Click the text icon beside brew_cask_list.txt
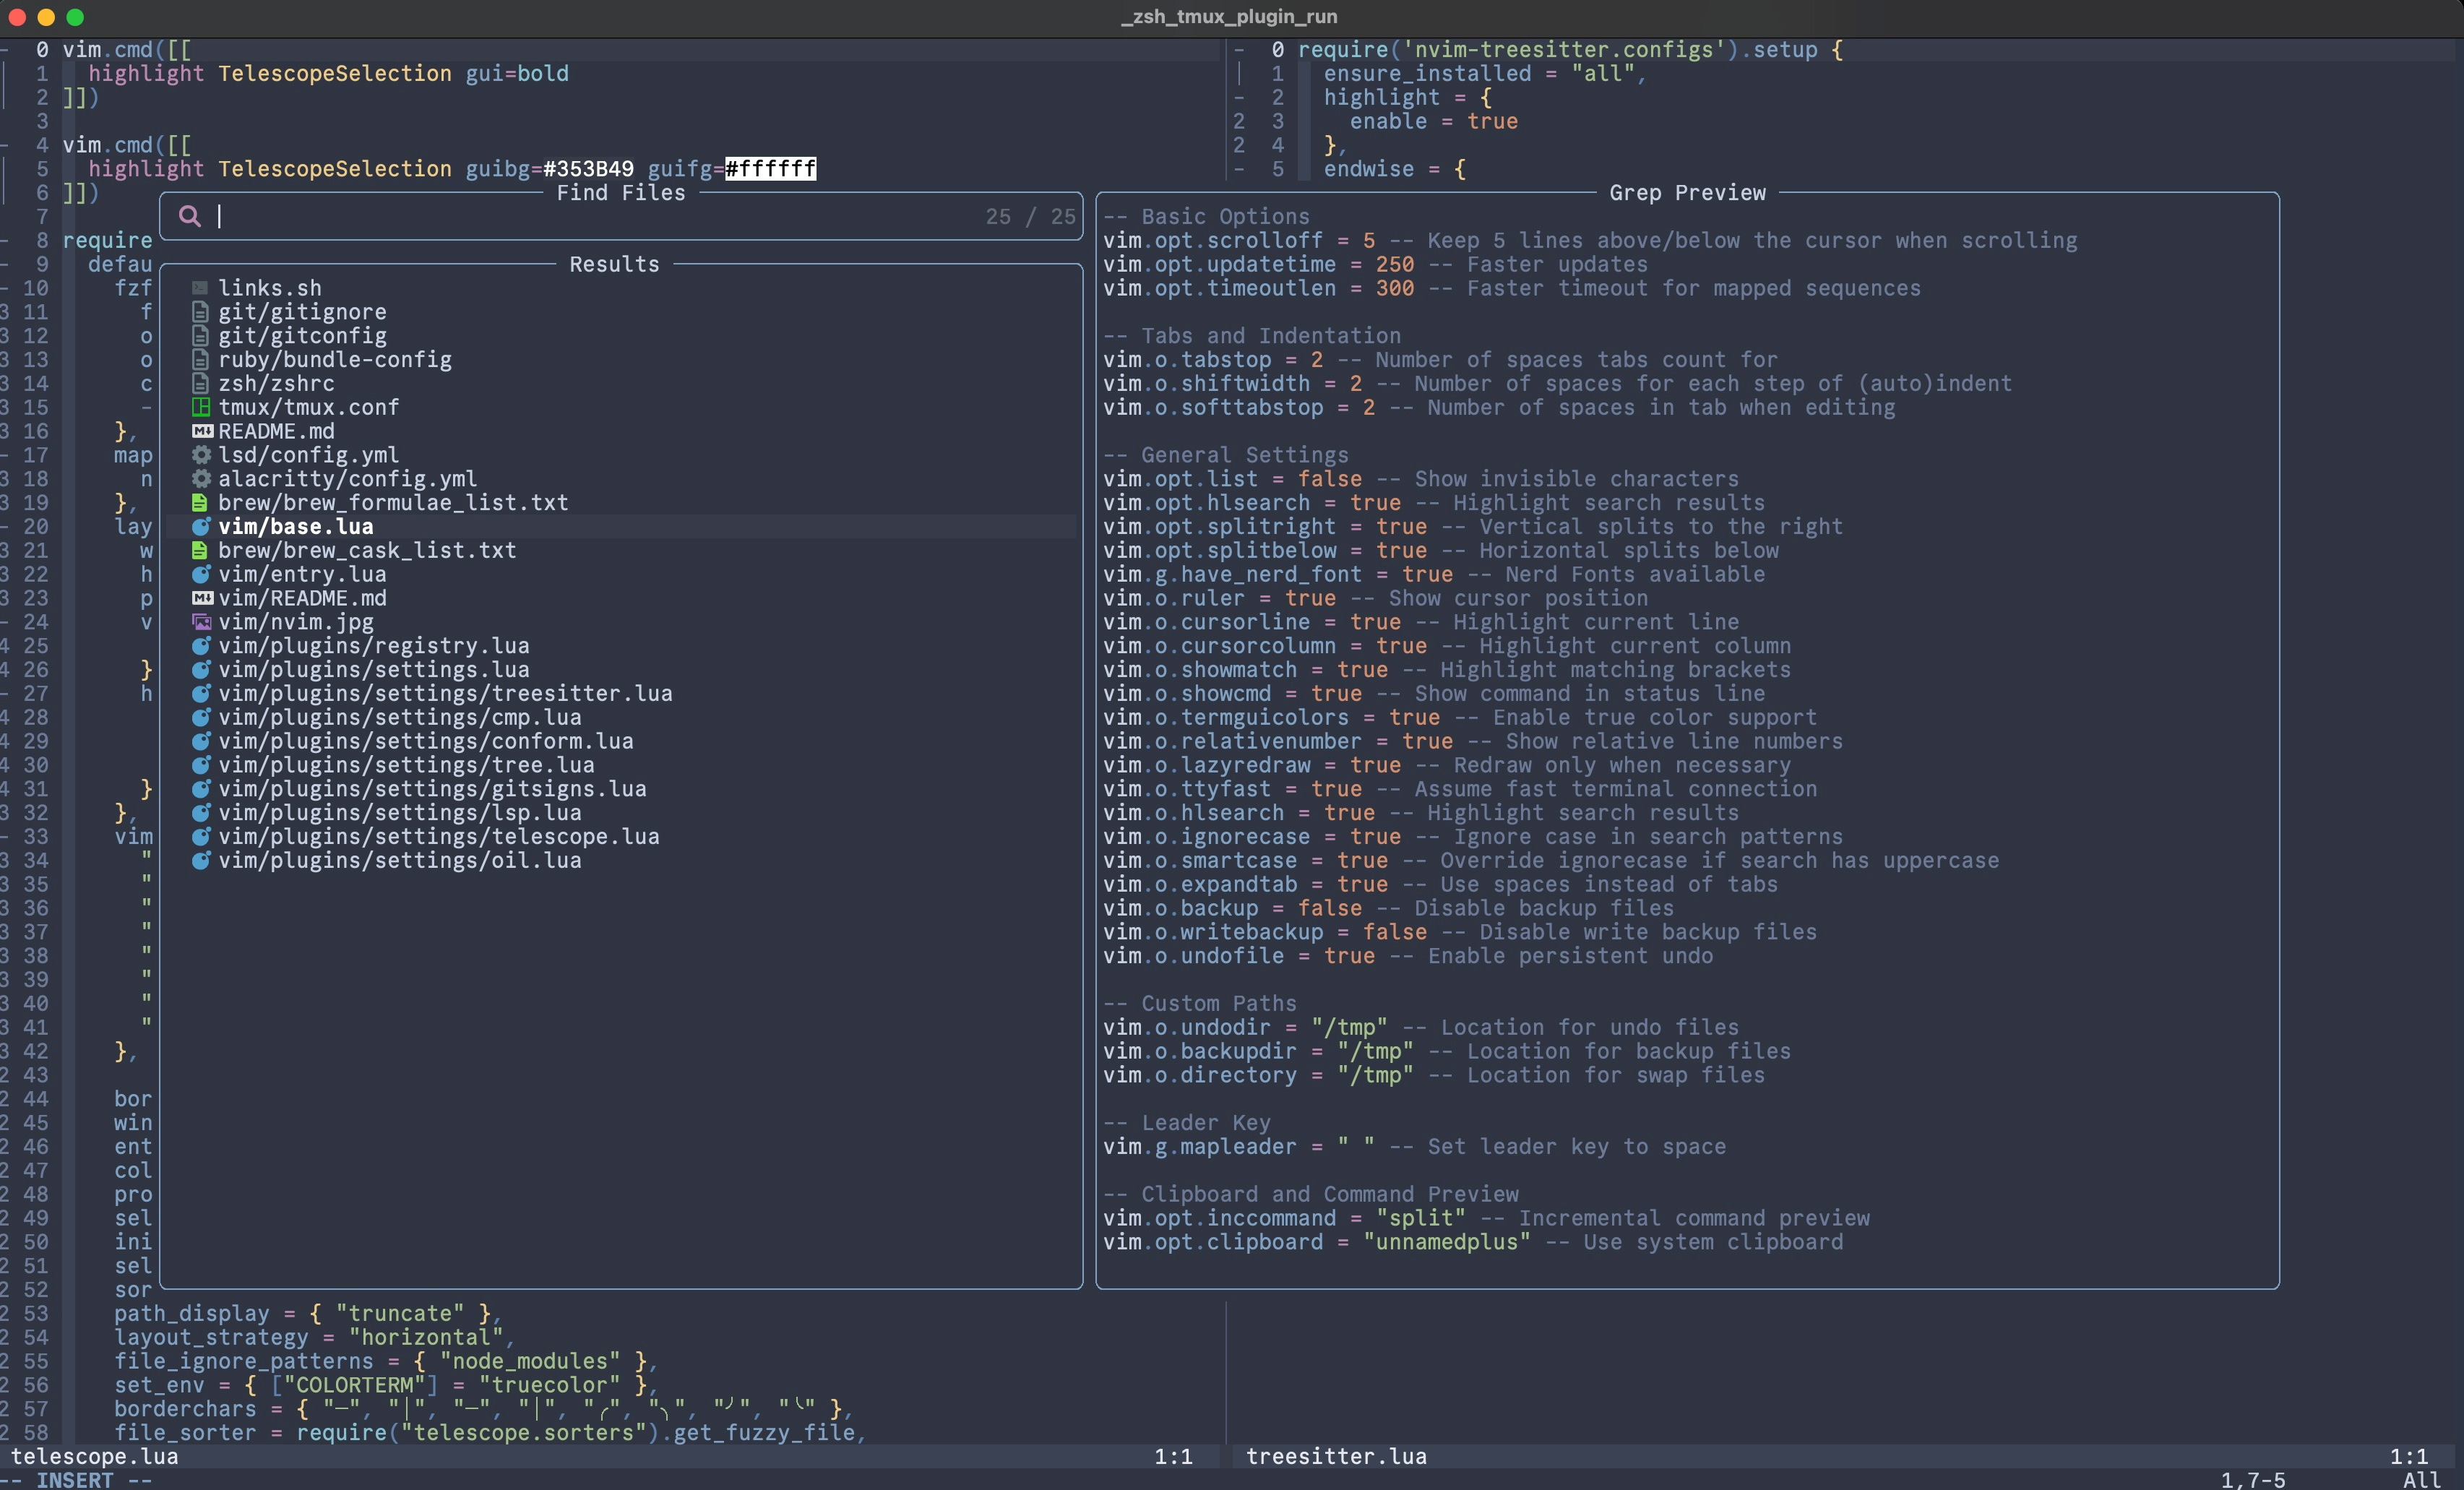The height and width of the screenshot is (1490, 2464). pos(200,551)
